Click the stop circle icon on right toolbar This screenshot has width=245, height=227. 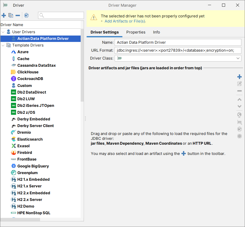[x=239, y=136]
